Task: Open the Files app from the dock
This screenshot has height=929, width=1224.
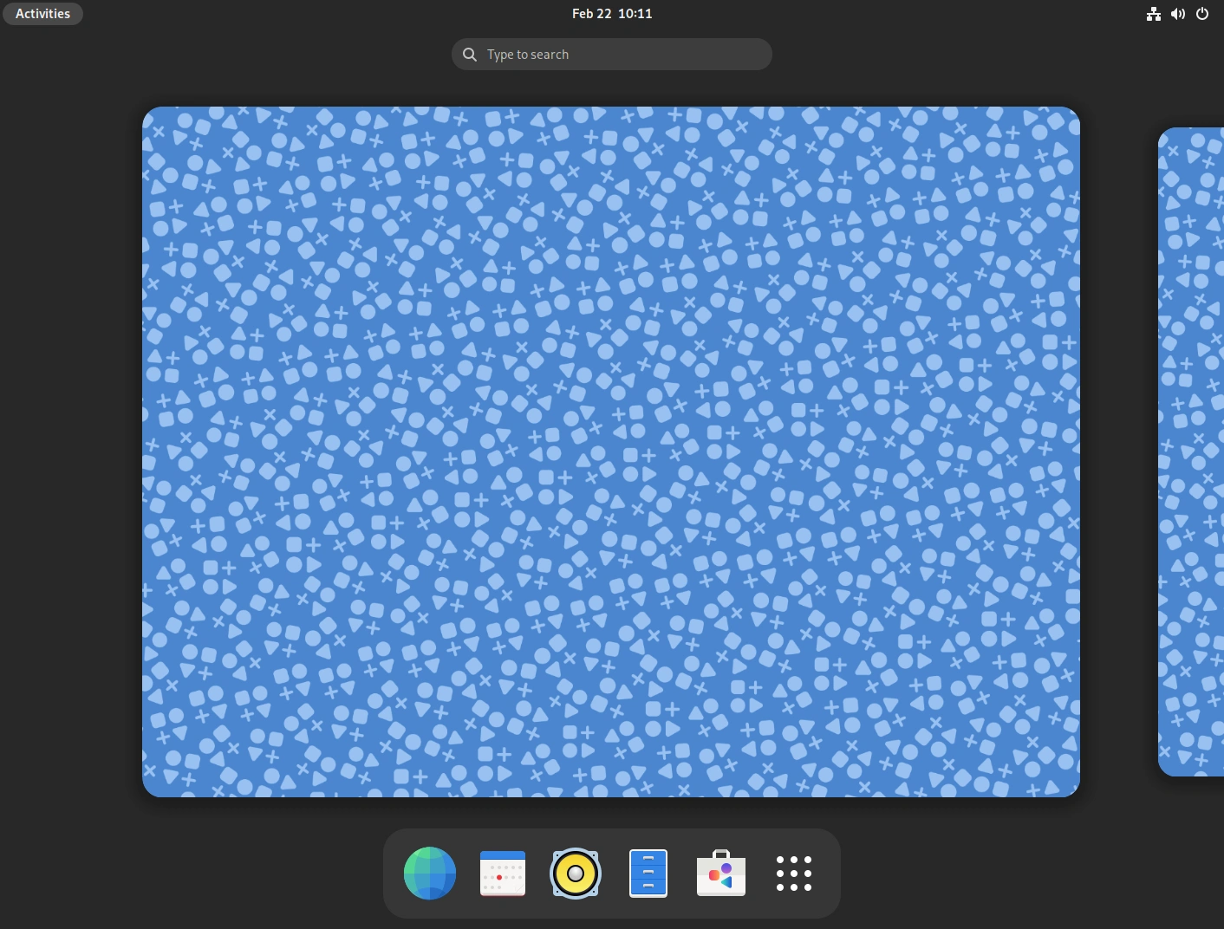Action: pos(648,874)
